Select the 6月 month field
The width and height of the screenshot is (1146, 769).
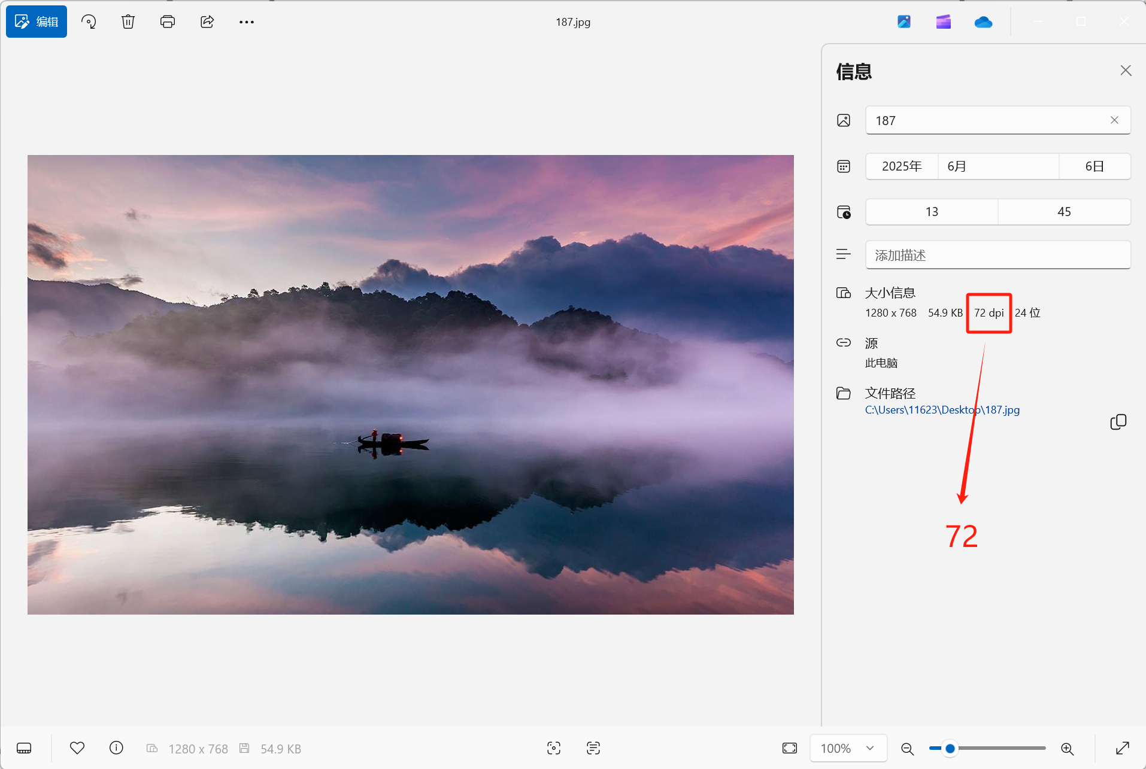pyautogui.click(x=998, y=166)
